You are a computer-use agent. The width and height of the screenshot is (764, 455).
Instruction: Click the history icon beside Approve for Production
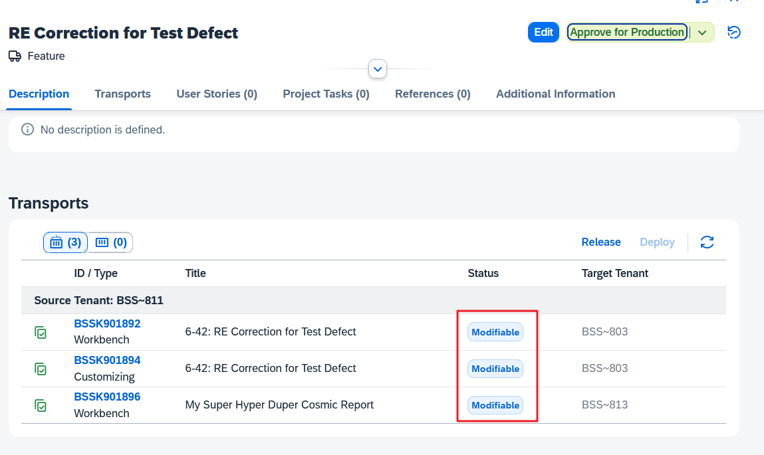pos(734,32)
